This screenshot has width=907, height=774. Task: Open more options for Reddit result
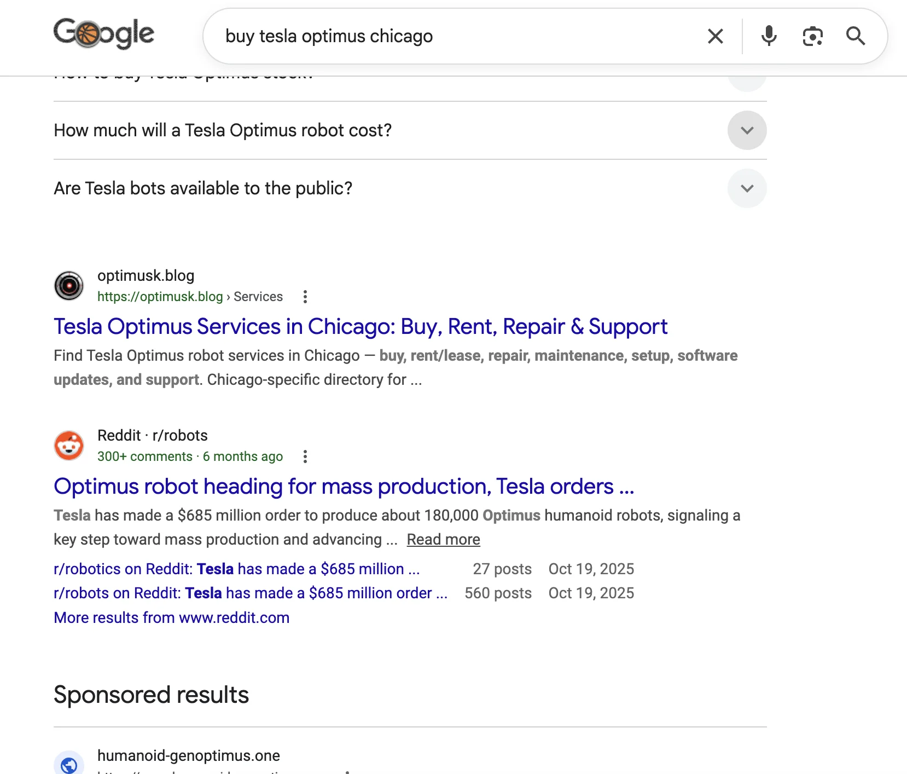(305, 457)
